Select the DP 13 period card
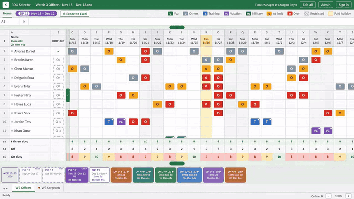Image resolution: width=354 pixels, height=199 pixels. pyautogui.click(x=99, y=175)
